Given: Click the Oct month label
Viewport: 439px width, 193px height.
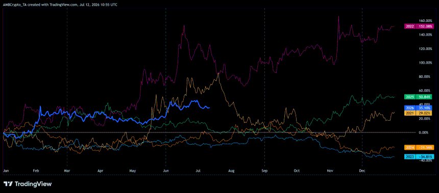Looking at the screenshot, I should (x=297, y=170).
